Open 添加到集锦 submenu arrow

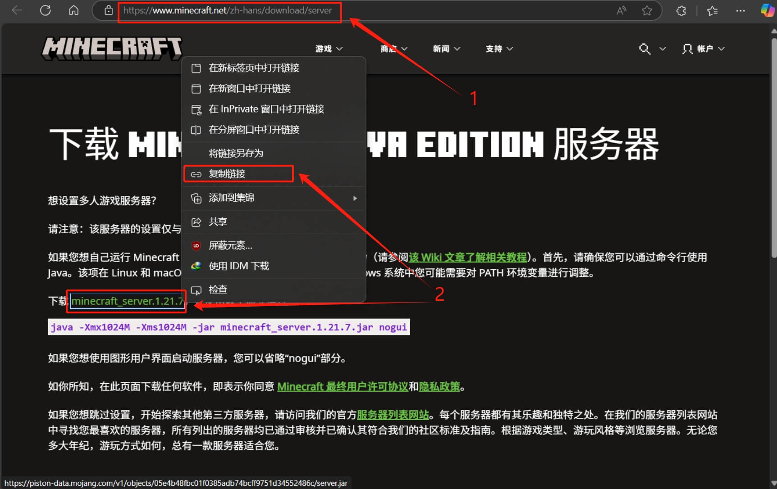pos(355,198)
